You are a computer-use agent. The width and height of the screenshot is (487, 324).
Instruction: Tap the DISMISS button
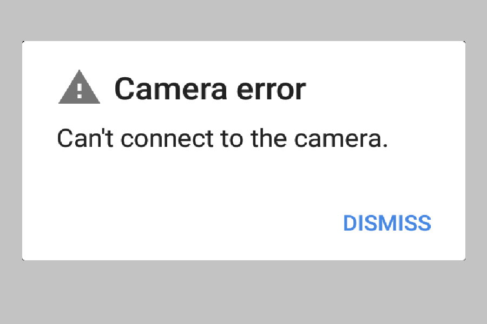(x=387, y=223)
